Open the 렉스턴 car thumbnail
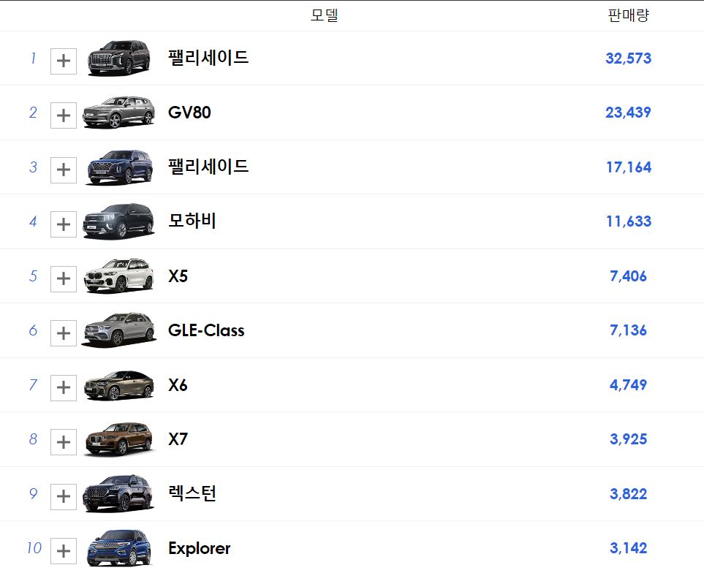 118,493
